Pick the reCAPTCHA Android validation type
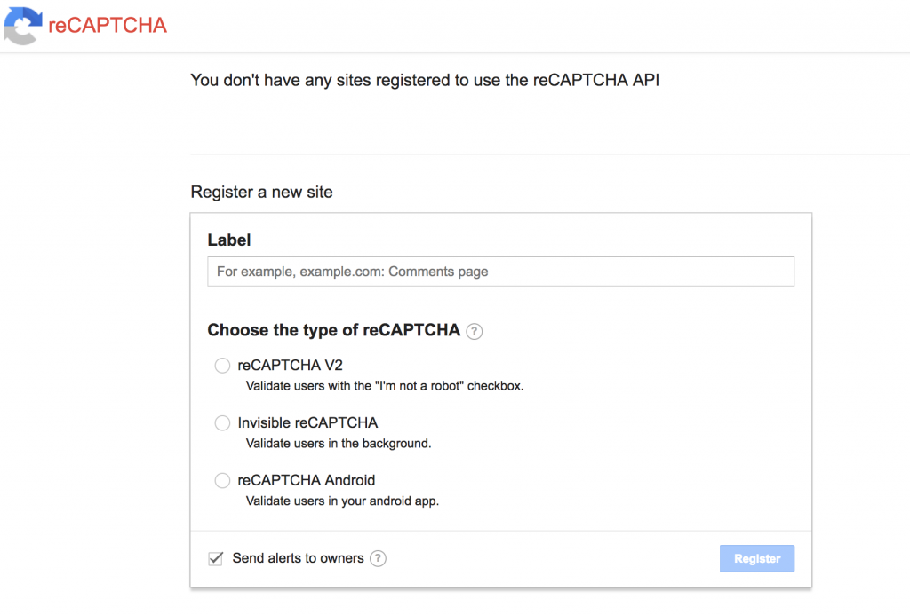Screen dimensions: 910x615 click(x=222, y=480)
